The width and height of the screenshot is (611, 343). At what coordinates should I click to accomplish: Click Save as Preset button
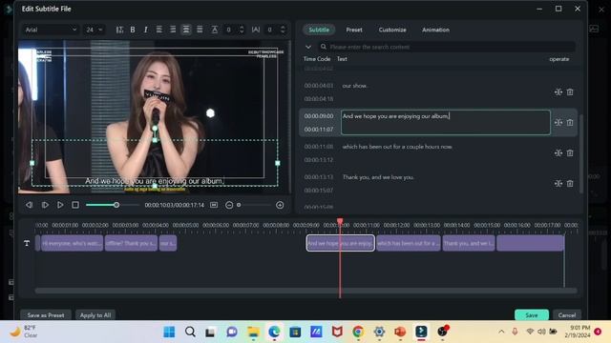pyautogui.click(x=46, y=315)
